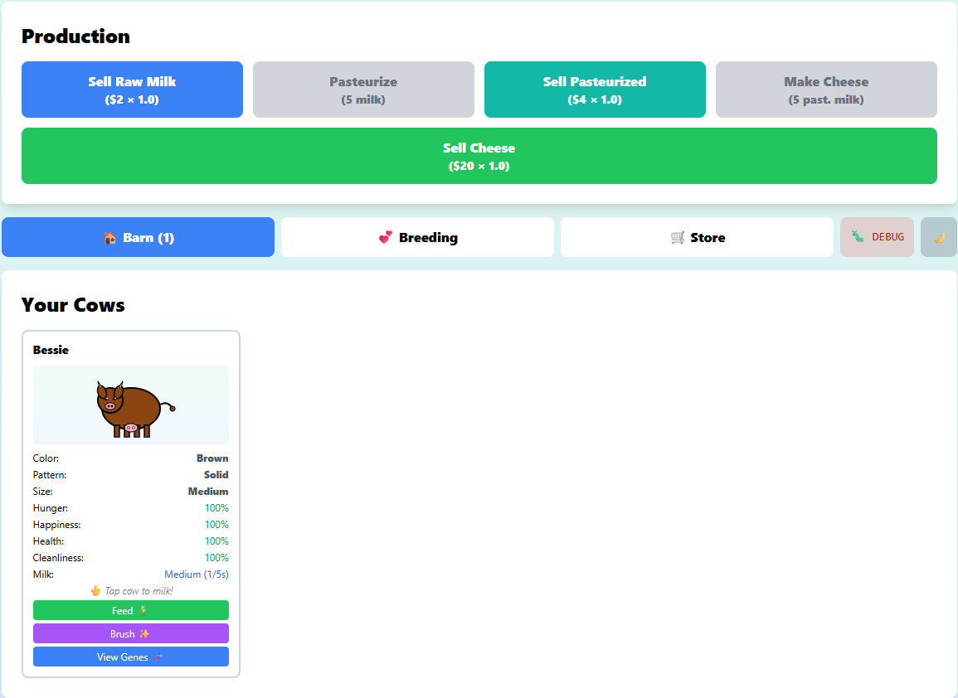
Task: Sell Cheese for $20
Action: pos(479,156)
